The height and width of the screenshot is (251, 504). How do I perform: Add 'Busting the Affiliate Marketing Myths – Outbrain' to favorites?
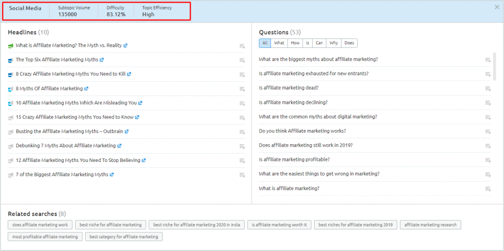[242, 132]
